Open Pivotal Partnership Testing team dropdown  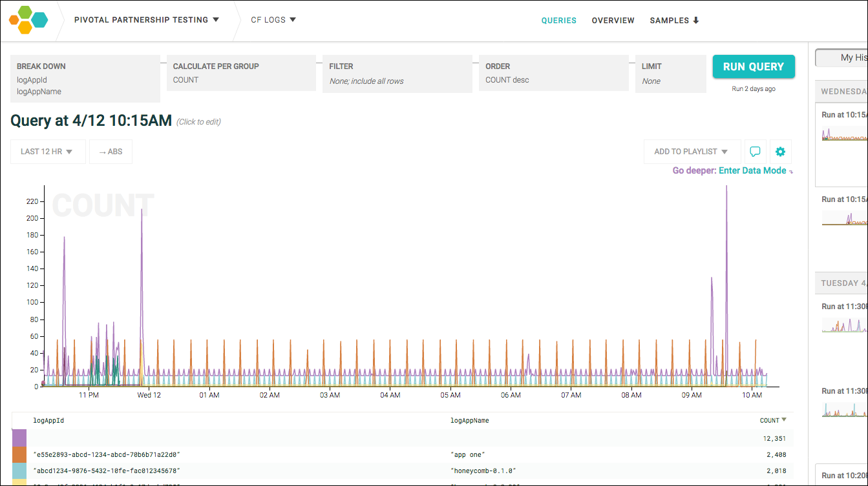147,20
